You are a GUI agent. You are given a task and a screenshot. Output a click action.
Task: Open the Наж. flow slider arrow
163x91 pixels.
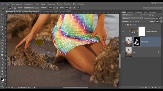click(x=71, y=8)
